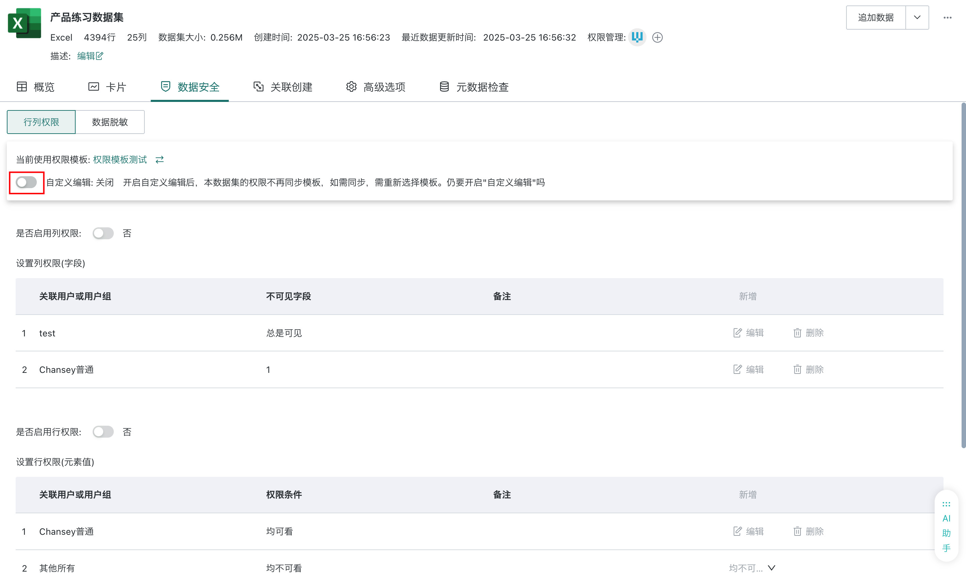Screen dimensions: 966x576
Task: Edit the test column permission row
Action: [x=748, y=333]
